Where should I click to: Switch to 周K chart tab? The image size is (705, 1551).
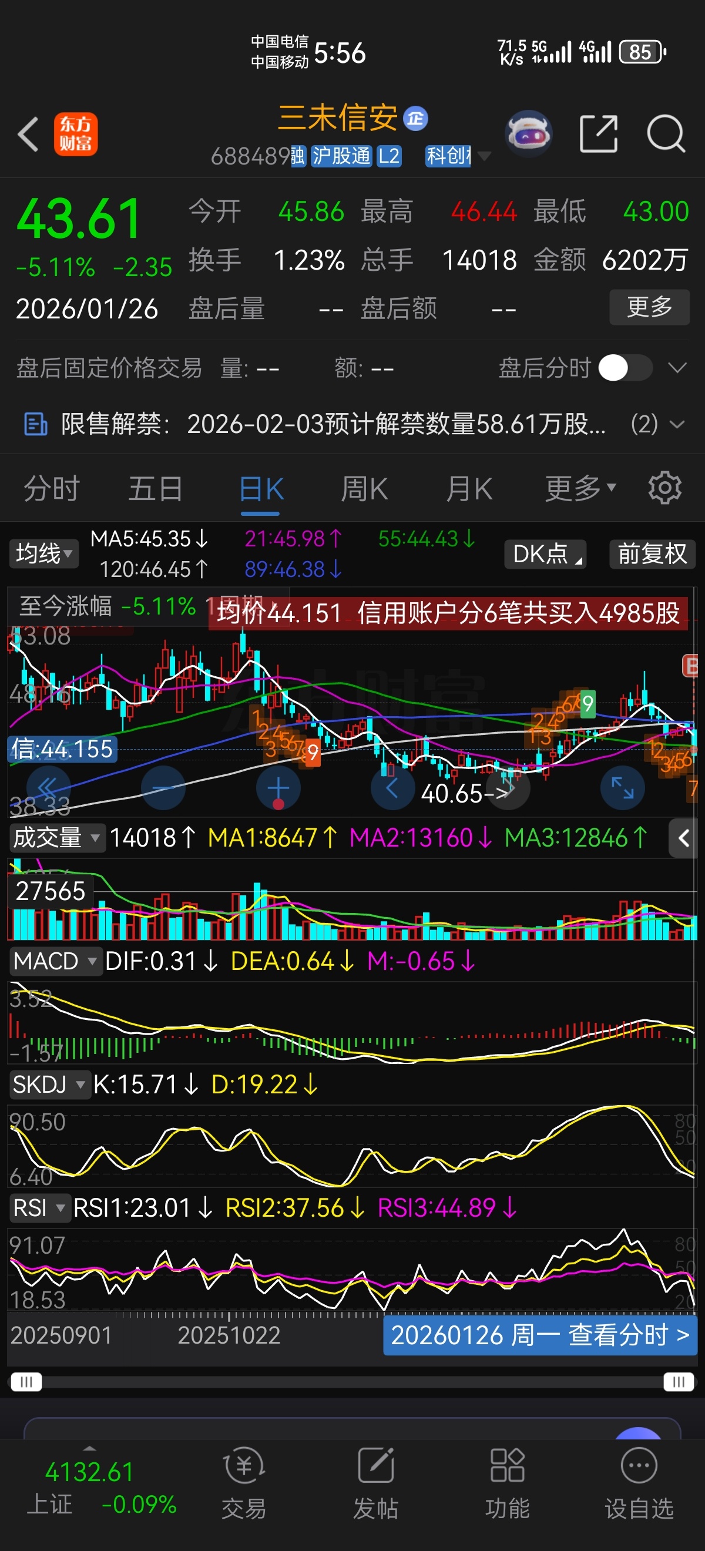coord(364,488)
